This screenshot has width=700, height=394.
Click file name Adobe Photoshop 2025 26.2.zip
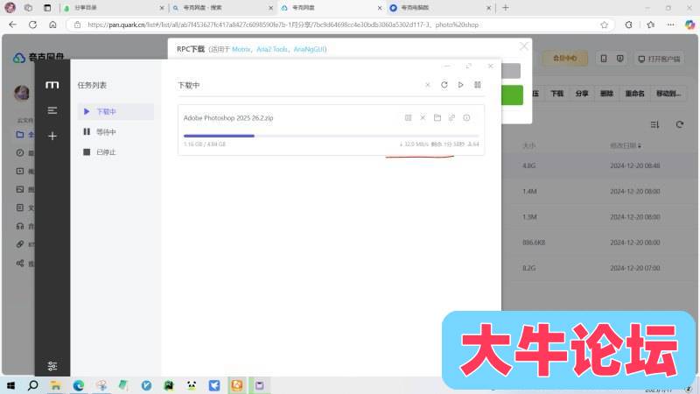(x=228, y=118)
